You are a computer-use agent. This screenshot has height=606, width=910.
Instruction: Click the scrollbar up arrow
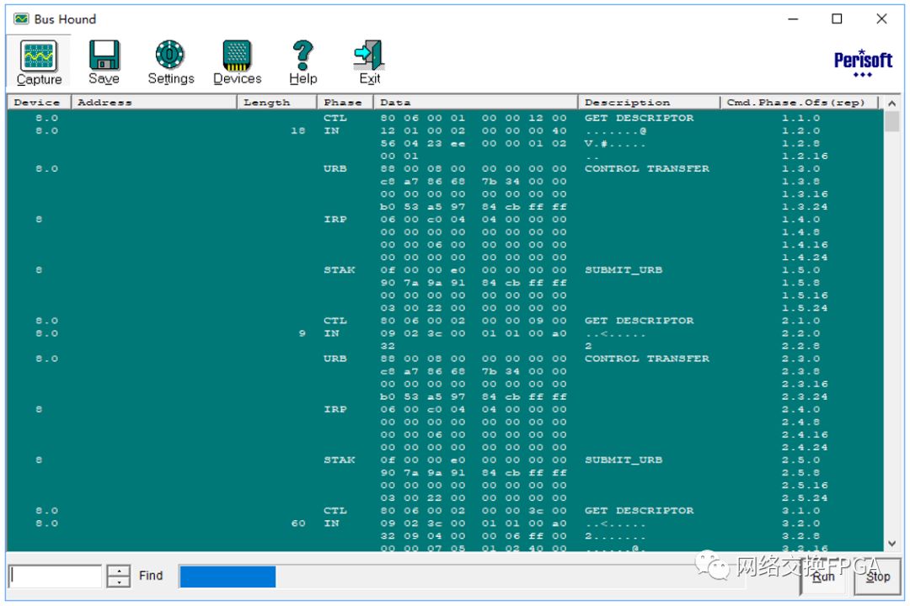click(x=892, y=103)
